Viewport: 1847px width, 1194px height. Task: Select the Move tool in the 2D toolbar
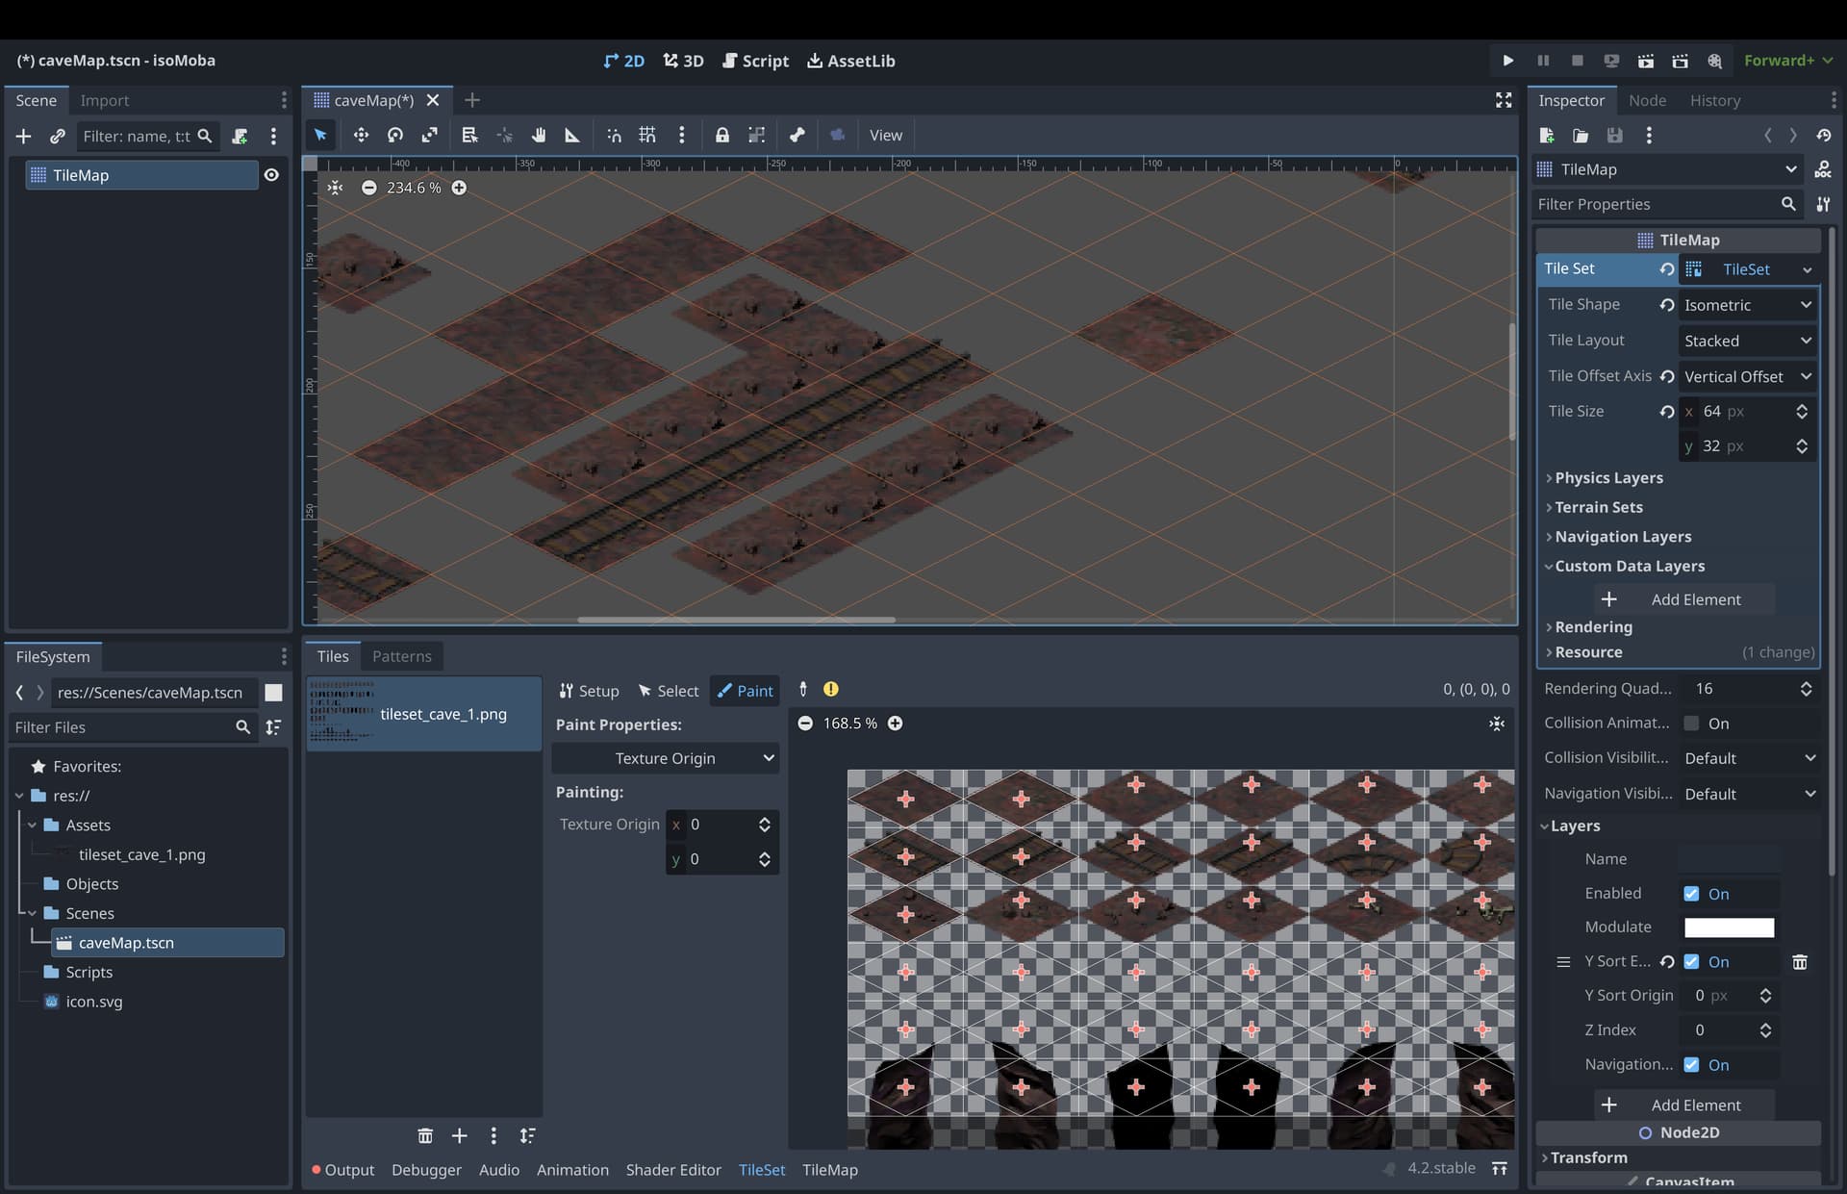click(x=361, y=135)
